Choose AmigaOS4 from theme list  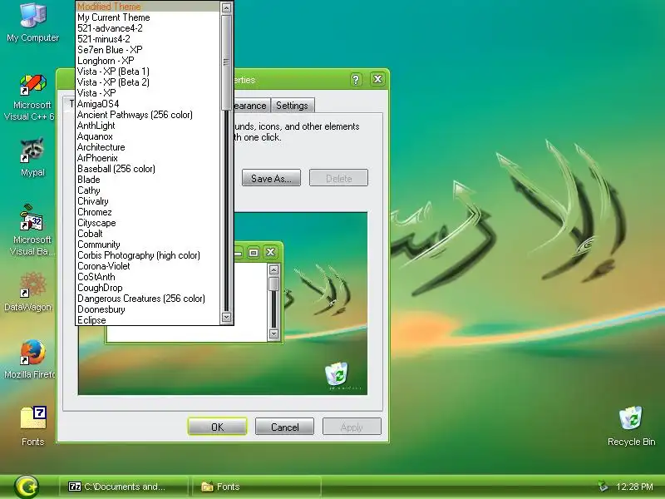[x=148, y=104]
